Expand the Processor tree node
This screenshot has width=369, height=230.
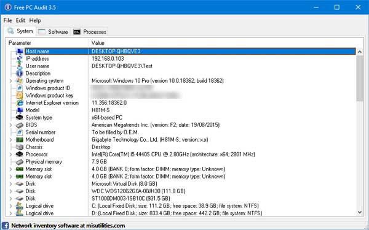pyautogui.click(x=10, y=155)
